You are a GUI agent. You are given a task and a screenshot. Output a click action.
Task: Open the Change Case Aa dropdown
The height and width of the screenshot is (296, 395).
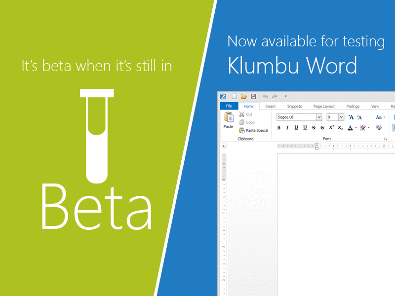[x=380, y=117]
